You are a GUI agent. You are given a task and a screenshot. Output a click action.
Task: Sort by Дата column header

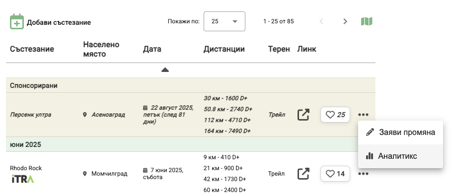(152, 49)
